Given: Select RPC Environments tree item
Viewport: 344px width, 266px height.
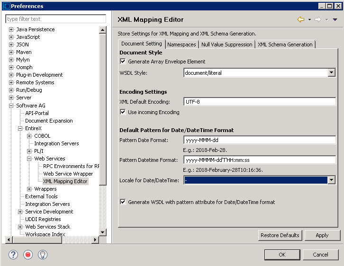Looking at the screenshot, I should point(71,166).
